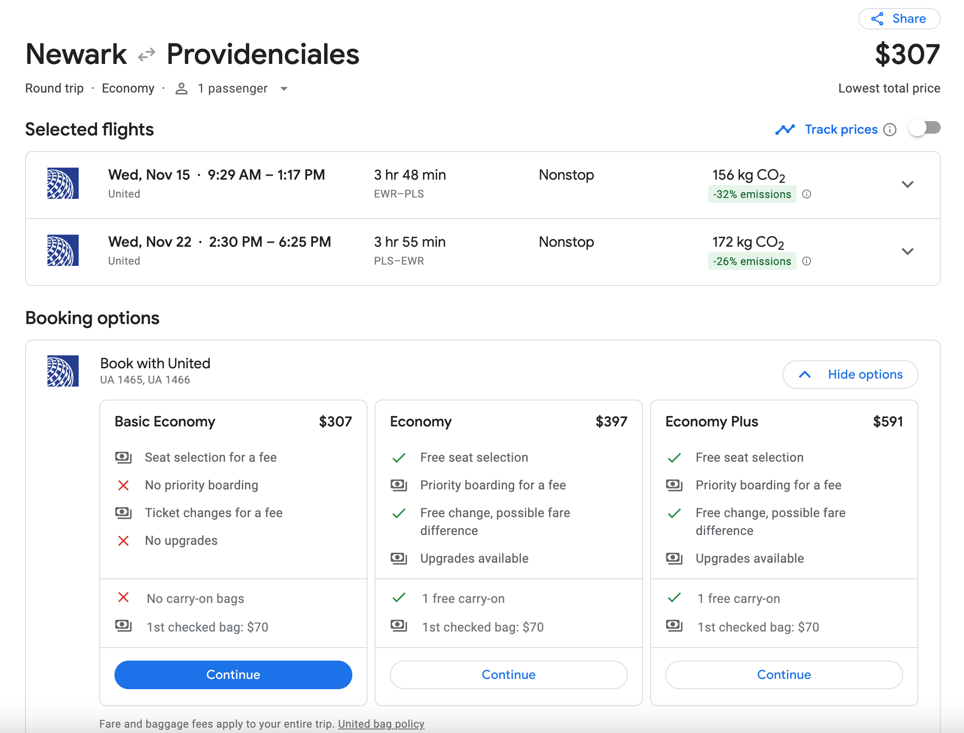Screen dimensions: 964x733
Task: Click the Track prices info icon
Action: click(x=890, y=130)
